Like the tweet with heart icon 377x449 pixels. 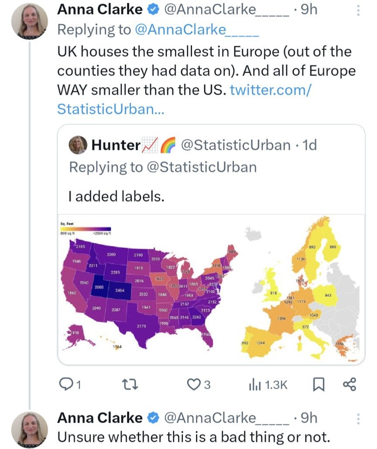pos(193,384)
